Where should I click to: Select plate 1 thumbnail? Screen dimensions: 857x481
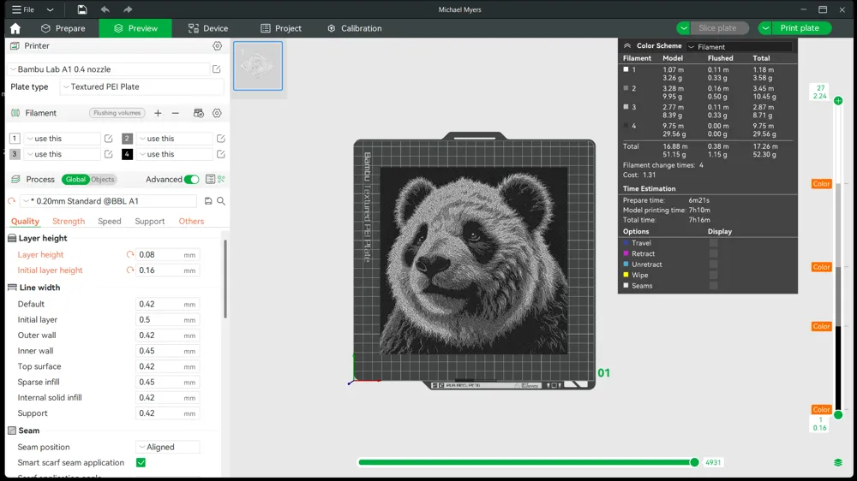(x=258, y=66)
